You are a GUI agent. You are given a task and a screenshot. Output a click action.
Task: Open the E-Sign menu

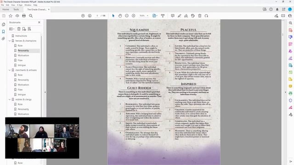coord(20,5)
